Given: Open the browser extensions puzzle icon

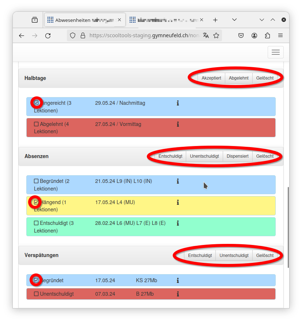Looking at the screenshot, I should coord(267,35).
